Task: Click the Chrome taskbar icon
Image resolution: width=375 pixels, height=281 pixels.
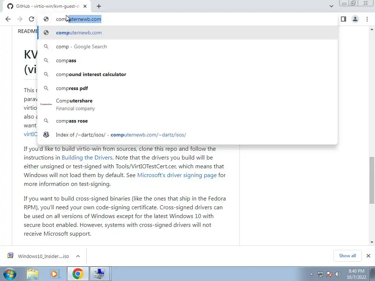Action: click(78, 274)
